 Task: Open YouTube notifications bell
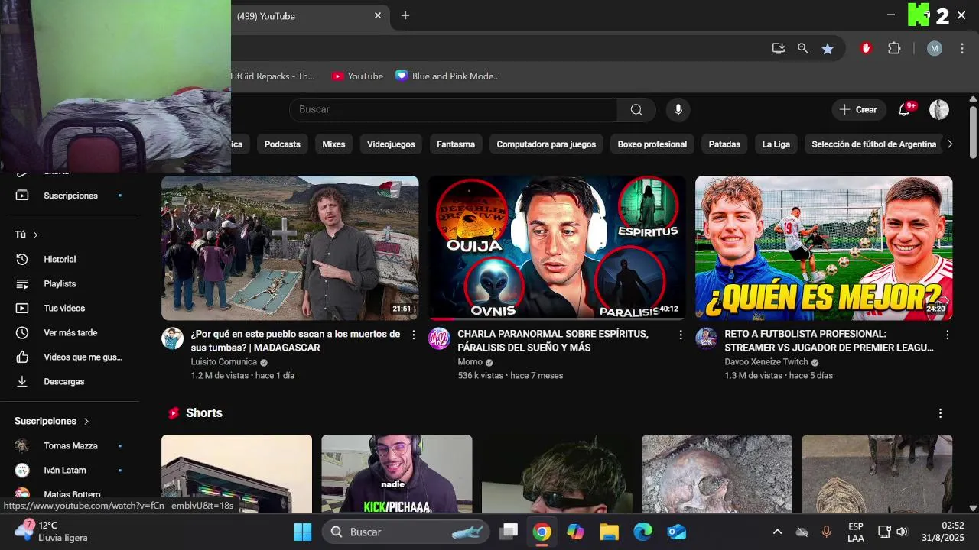904,109
